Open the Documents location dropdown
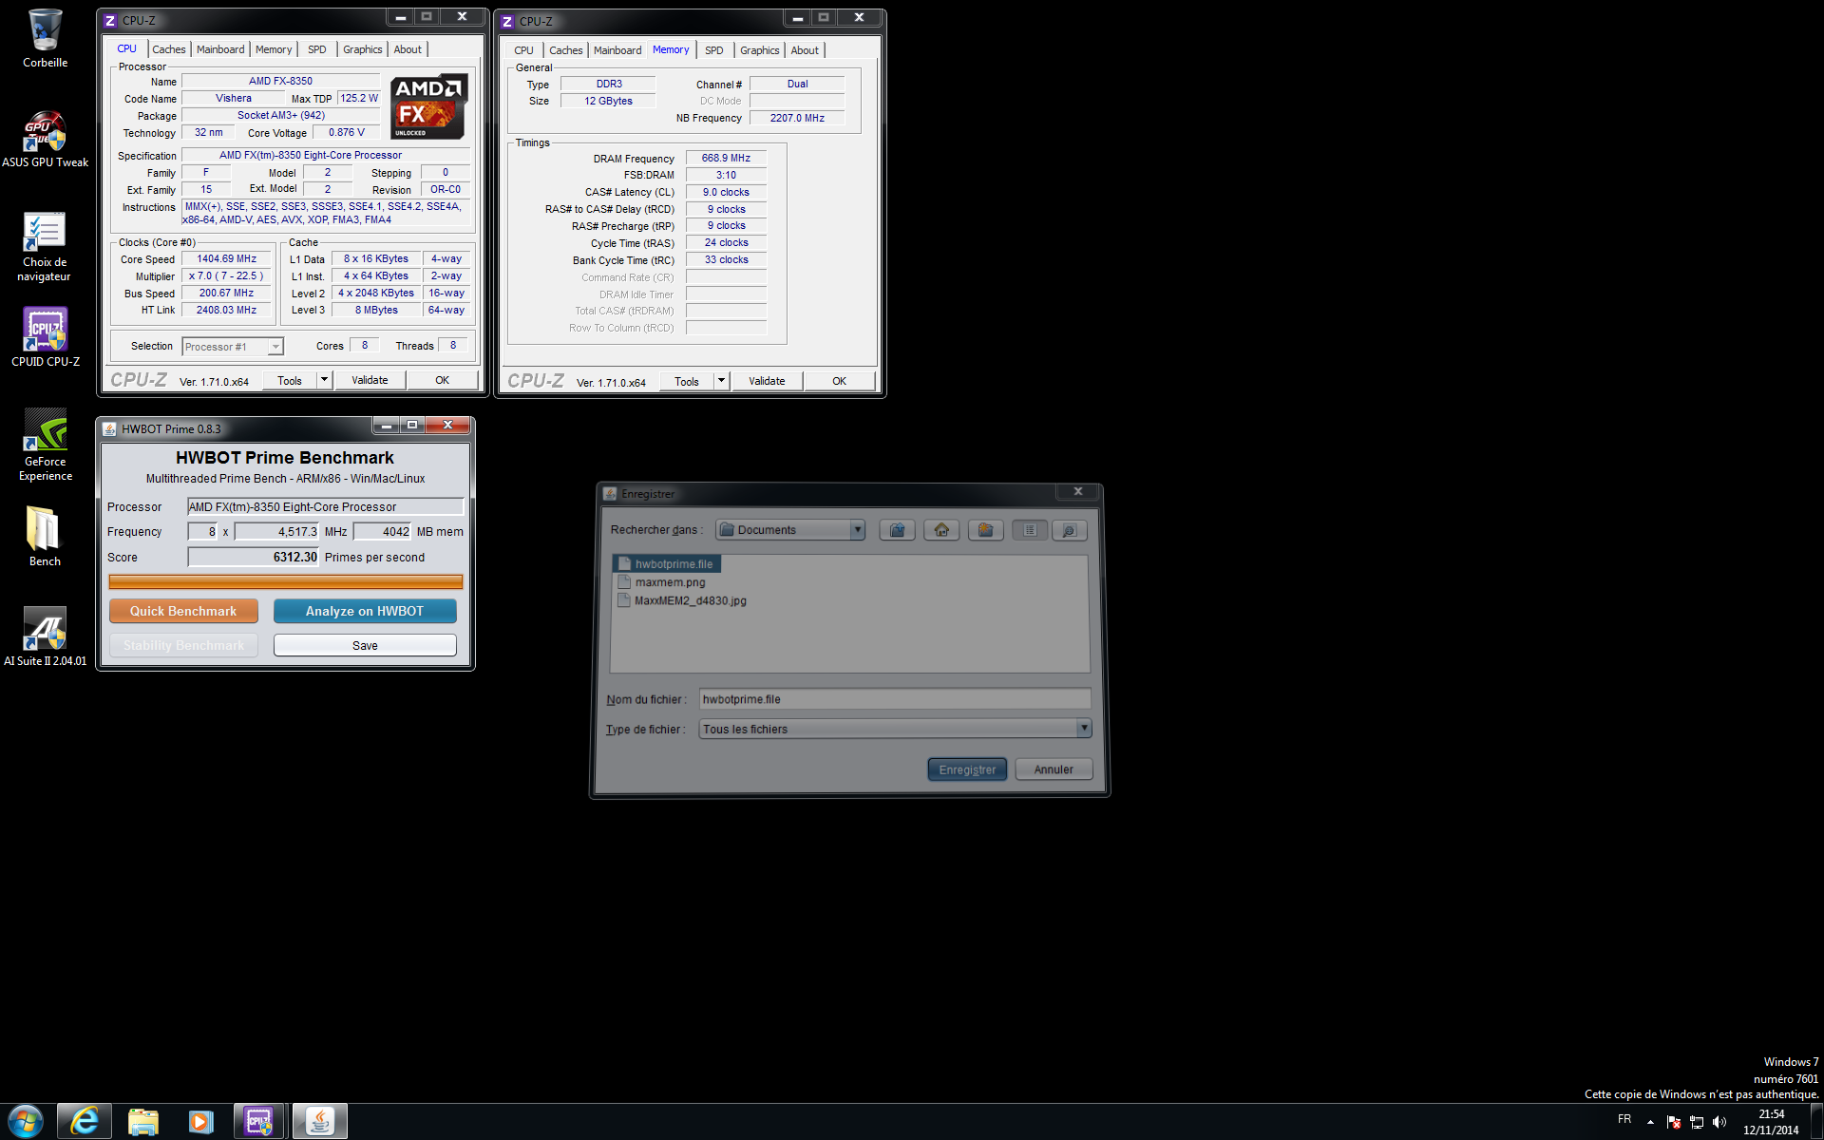The width and height of the screenshot is (1824, 1140). click(790, 530)
